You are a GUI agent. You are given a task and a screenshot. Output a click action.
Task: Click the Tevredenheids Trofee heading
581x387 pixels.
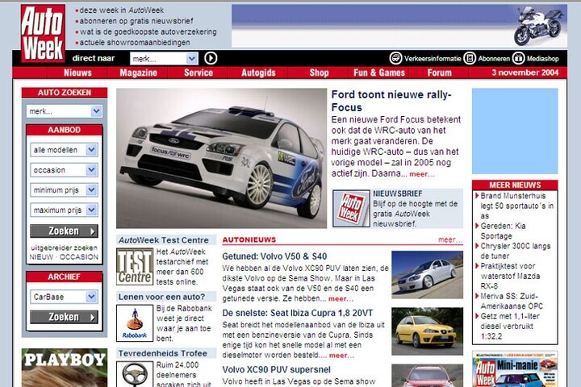163,353
